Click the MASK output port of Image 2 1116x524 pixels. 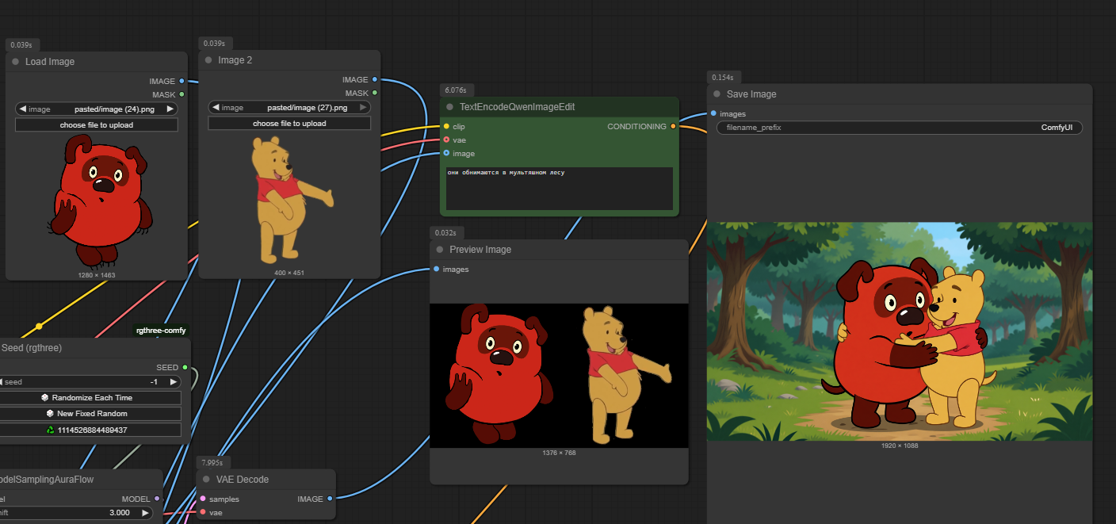pos(375,93)
